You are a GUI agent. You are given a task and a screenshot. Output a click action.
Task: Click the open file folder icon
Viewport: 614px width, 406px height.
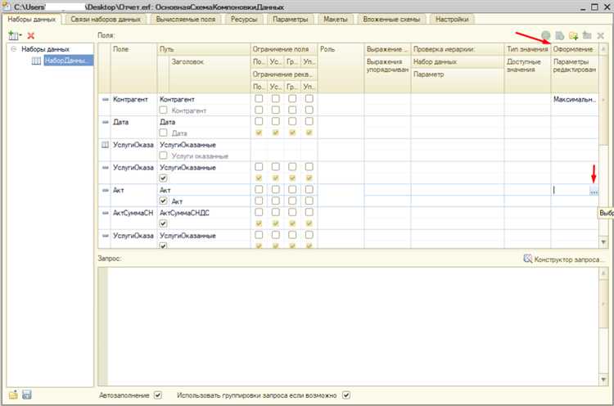tap(13, 395)
